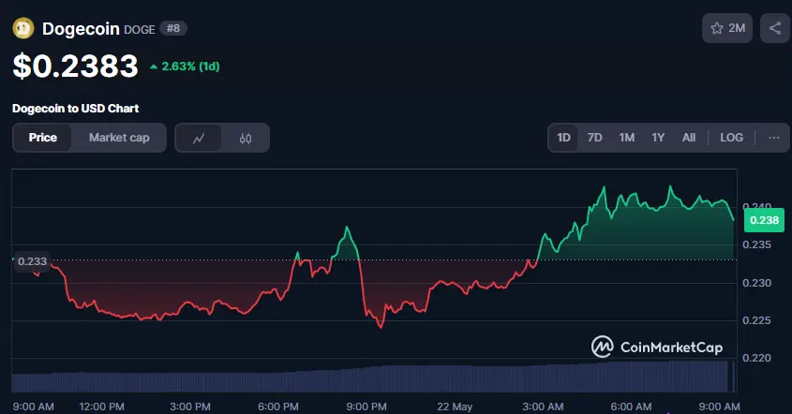
Task: Click the Dogecoin coin logo icon
Action: 23,28
